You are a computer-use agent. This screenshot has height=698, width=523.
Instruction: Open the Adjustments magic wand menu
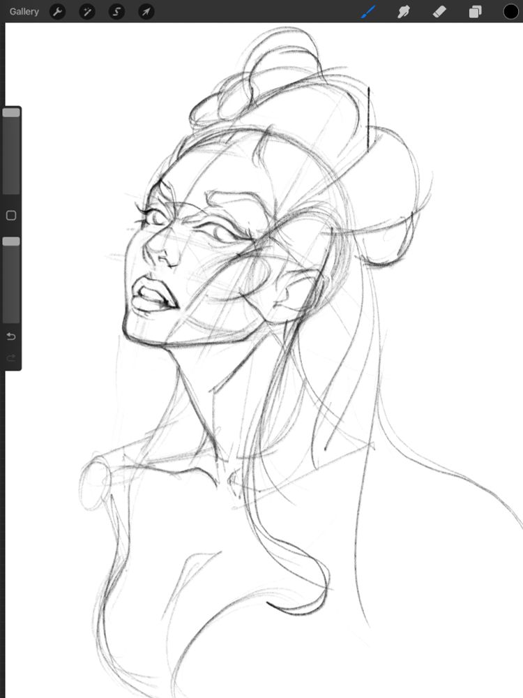point(87,12)
